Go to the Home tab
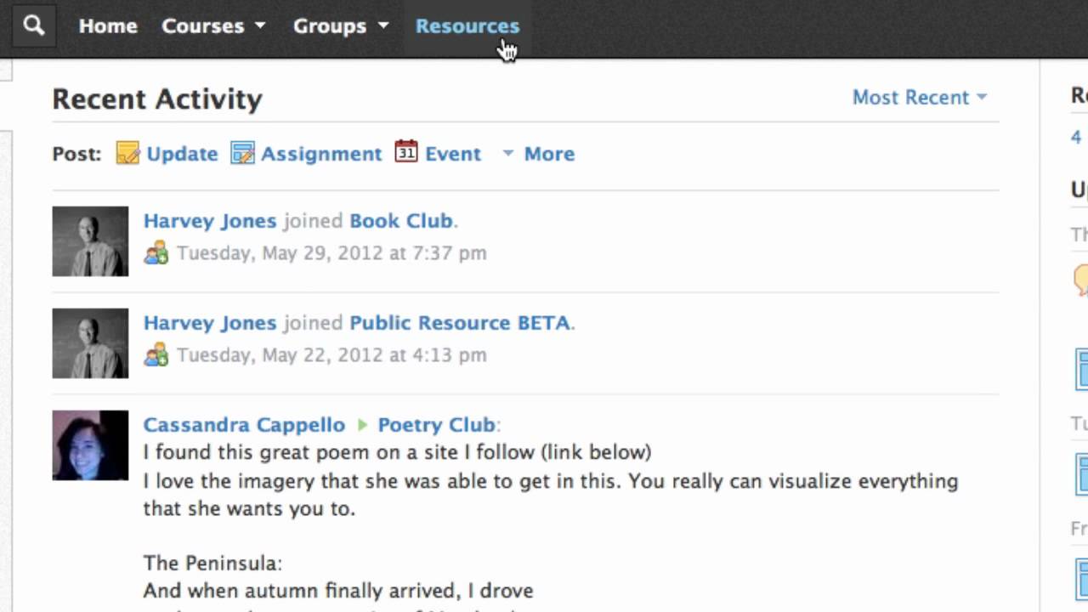 pyautogui.click(x=108, y=25)
